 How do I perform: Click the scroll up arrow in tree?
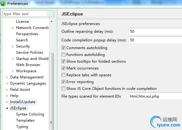pos(52,21)
